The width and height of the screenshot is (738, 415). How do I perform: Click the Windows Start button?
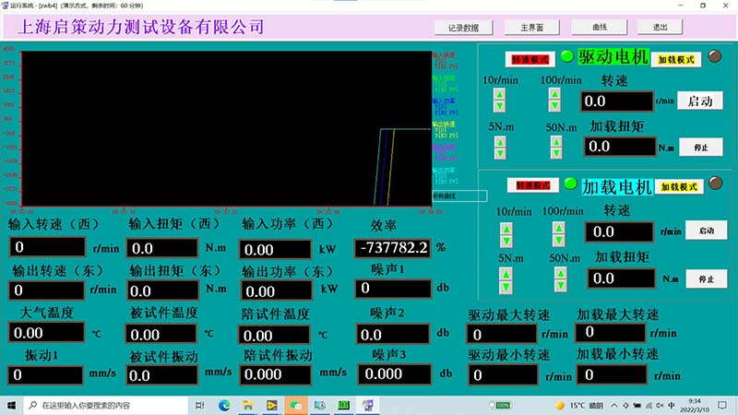click(12, 405)
